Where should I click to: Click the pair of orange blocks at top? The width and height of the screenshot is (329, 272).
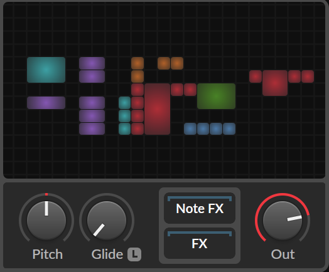pos(170,63)
